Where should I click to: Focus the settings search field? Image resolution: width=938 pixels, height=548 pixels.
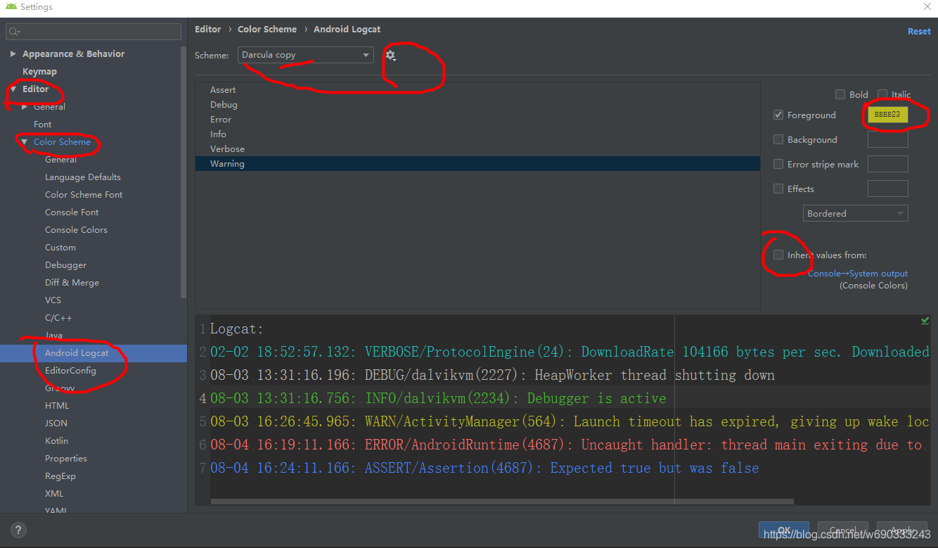[x=94, y=32]
